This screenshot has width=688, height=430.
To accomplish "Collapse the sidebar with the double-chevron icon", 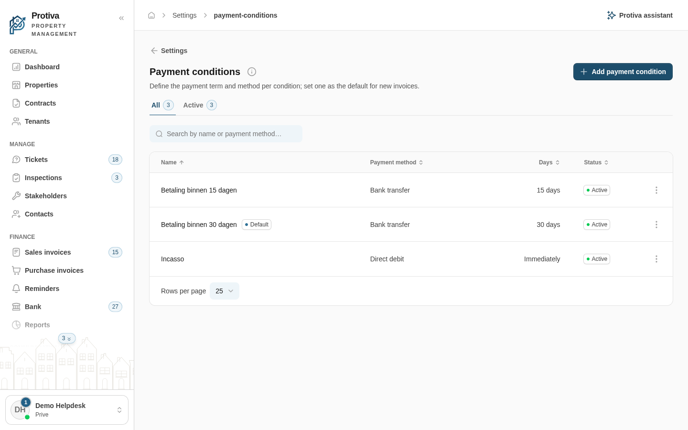I will pyautogui.click(x=121, y=18).
